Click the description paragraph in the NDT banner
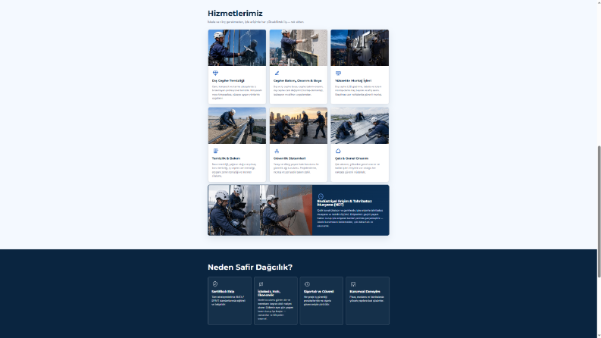Image resolution: width=601 pixels, height=338 pixels. [x=350, y=218]
